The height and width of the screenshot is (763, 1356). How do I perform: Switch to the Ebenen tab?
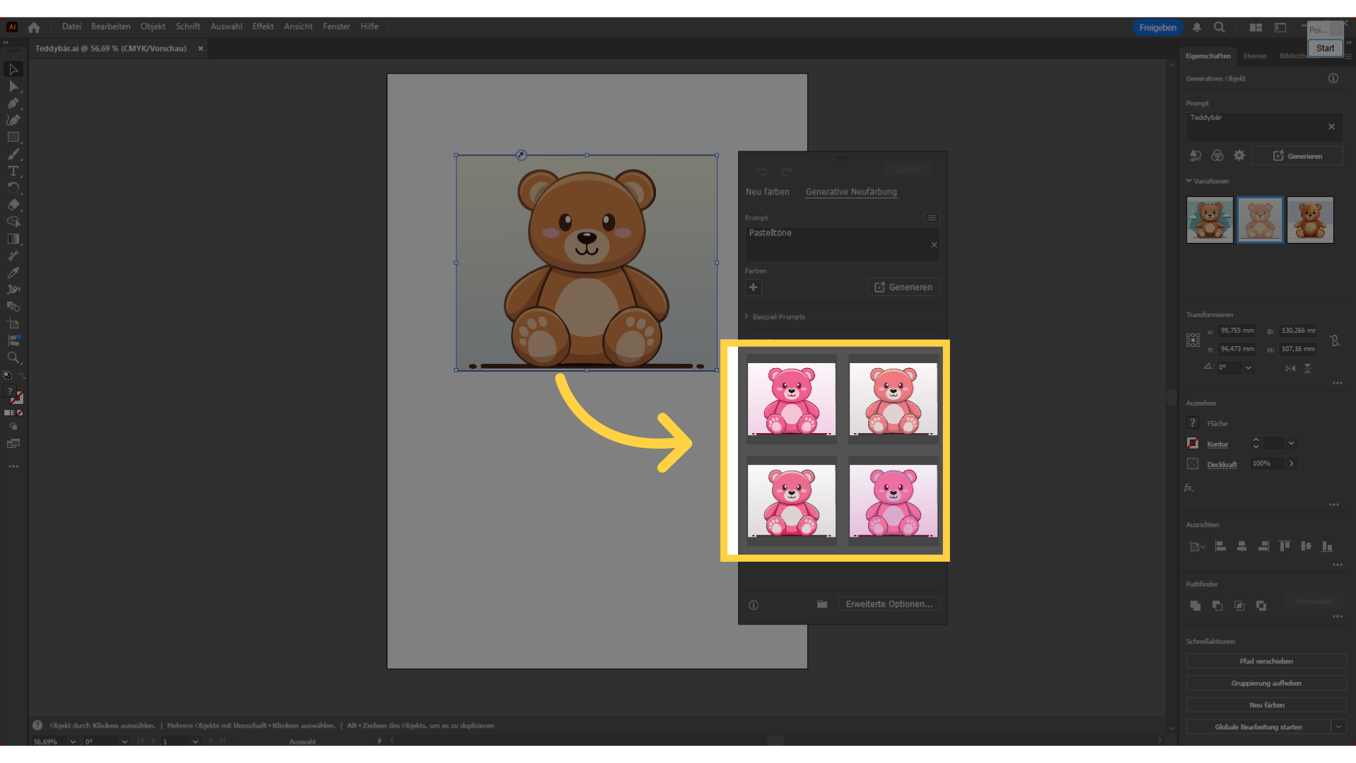tap(1255, 56)
